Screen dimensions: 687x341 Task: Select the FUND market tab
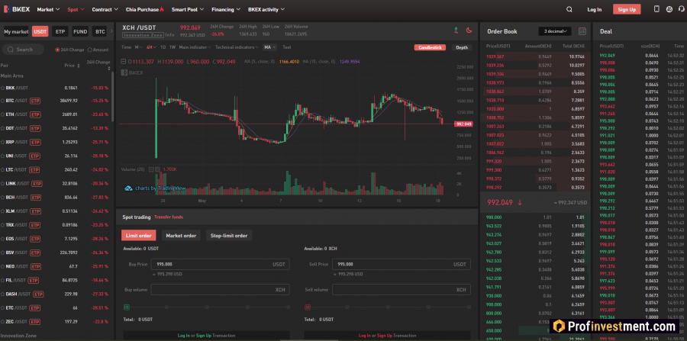tap(80, 31)
